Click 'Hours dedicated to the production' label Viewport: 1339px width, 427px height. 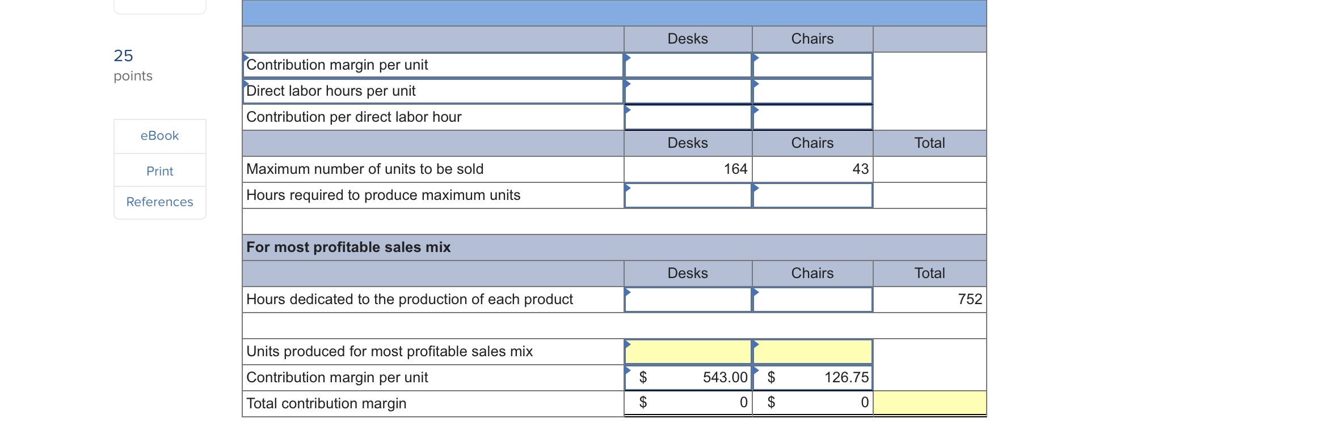pos(410,300)
